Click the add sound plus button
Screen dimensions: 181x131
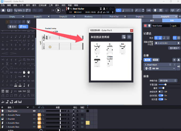pyautogui.click(x=174, y=60)
